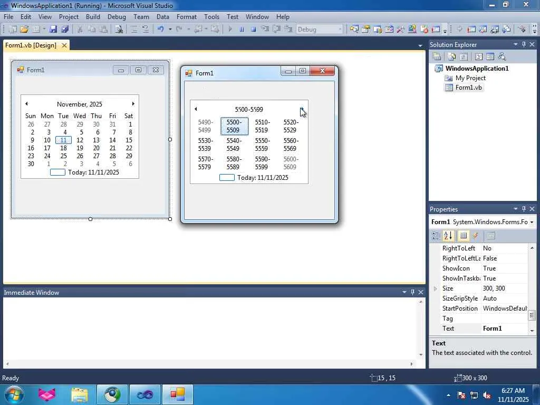Click the Uncomment selected lines icon
The width and height of the screenshot is (540, 405).
pyautogui.click(x=146, y=30)
